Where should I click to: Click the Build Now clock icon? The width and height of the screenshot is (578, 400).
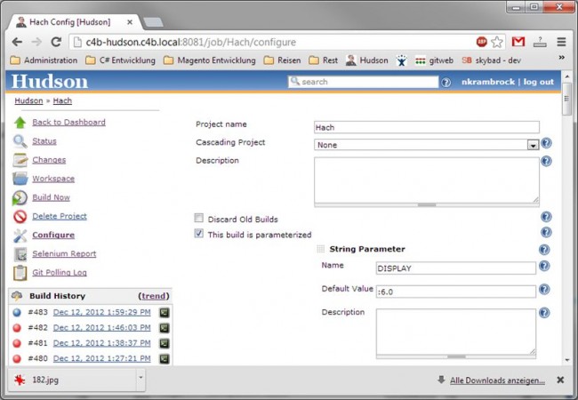pyautogui.click(x=20, y=197)
